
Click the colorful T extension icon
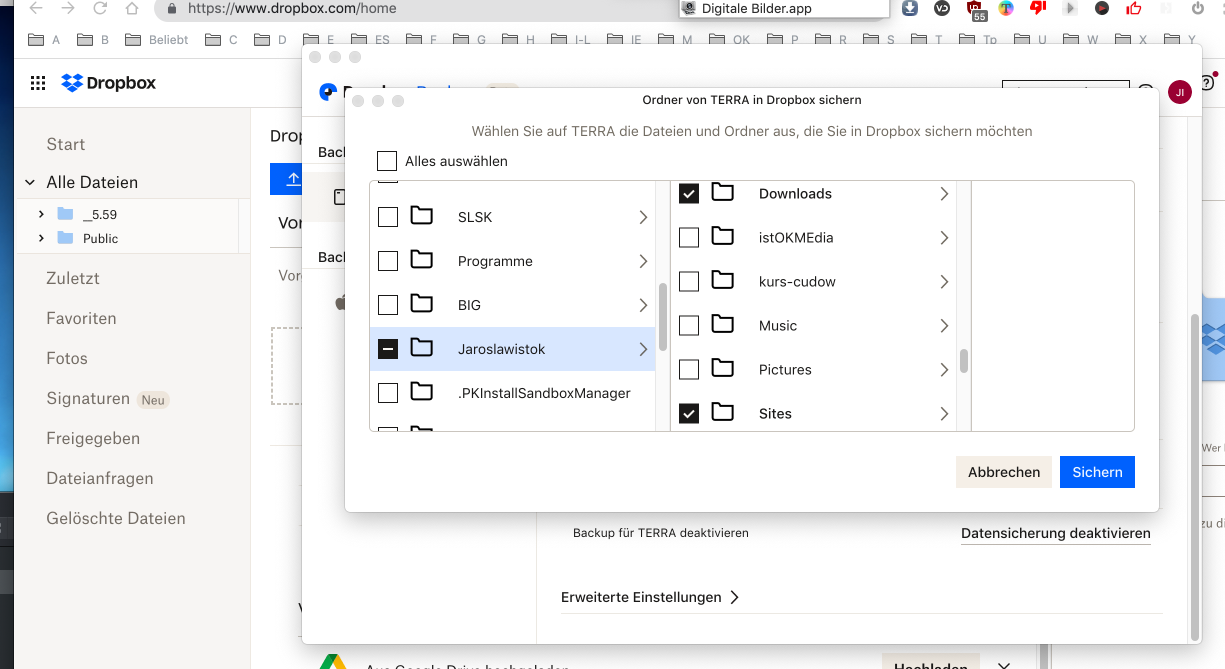pos(1006,8)
